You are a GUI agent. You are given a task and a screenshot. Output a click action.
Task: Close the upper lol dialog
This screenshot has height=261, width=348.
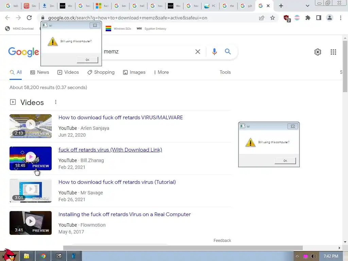(95, 25)
